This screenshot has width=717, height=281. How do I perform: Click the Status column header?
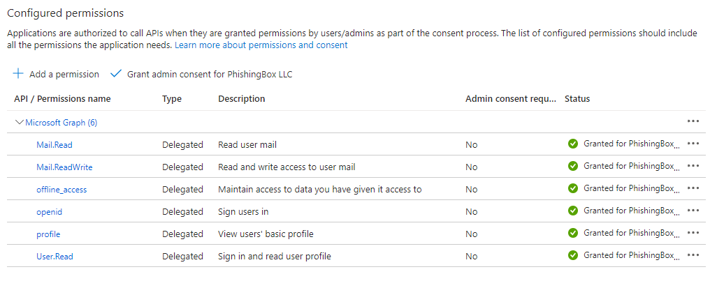[577, 98]
